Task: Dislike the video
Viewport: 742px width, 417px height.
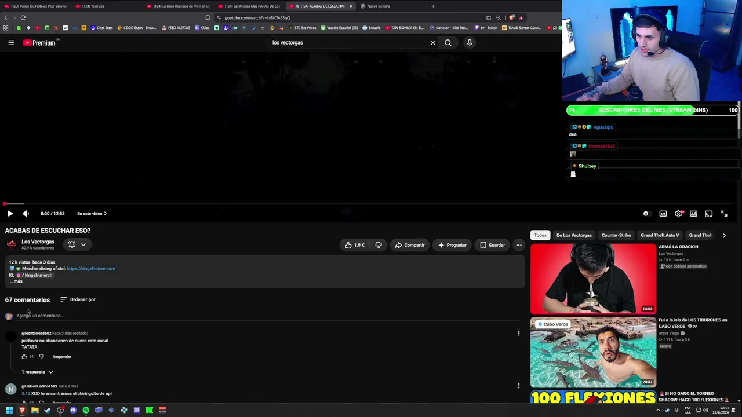Action: pos(379,245)
